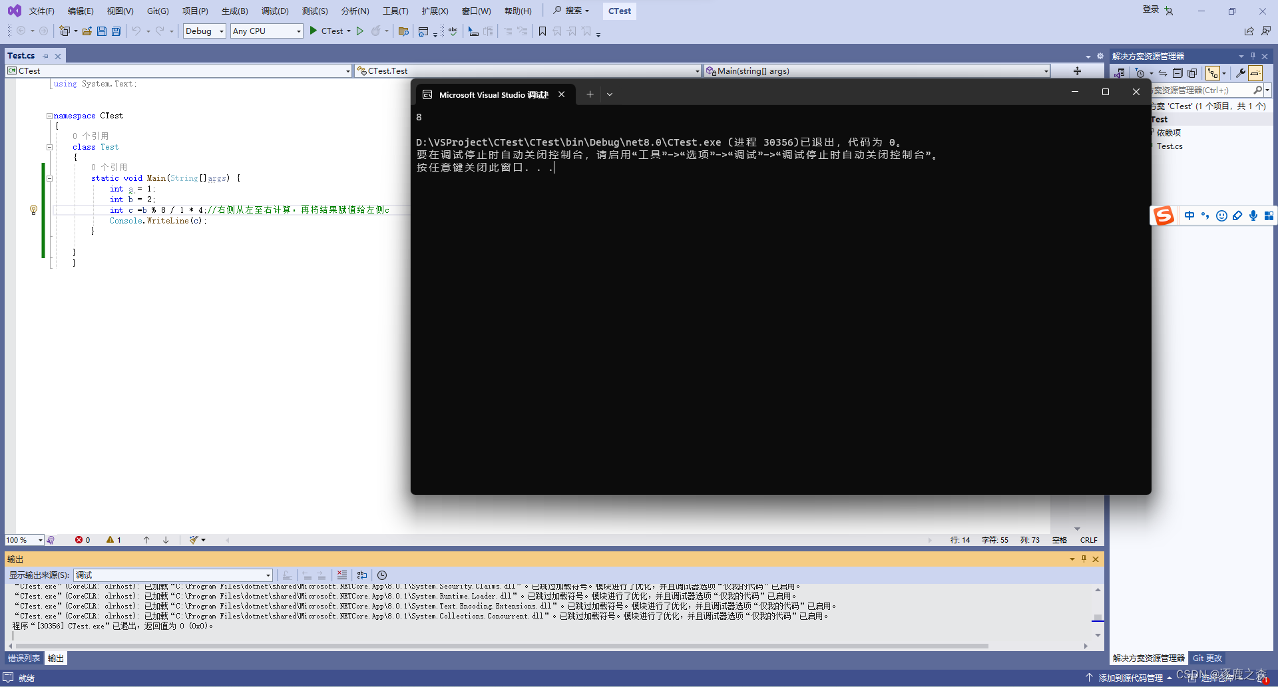1278x687 pixels.
Task: Click Solution Explorer collapse all icon
Action: pyautogui.click(x=1177, y=73)
